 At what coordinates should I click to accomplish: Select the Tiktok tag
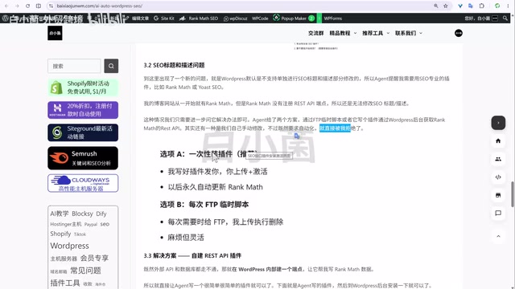point(80,234)
